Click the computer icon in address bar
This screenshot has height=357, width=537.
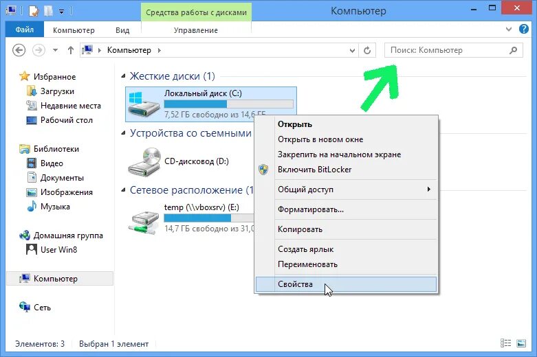click(87, 50)
